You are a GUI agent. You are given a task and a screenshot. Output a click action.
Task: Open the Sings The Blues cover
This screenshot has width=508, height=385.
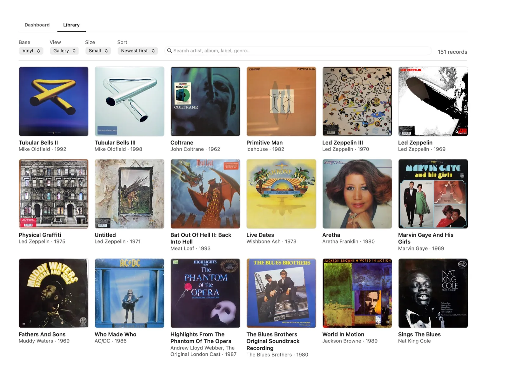click(x=433, y=293)
